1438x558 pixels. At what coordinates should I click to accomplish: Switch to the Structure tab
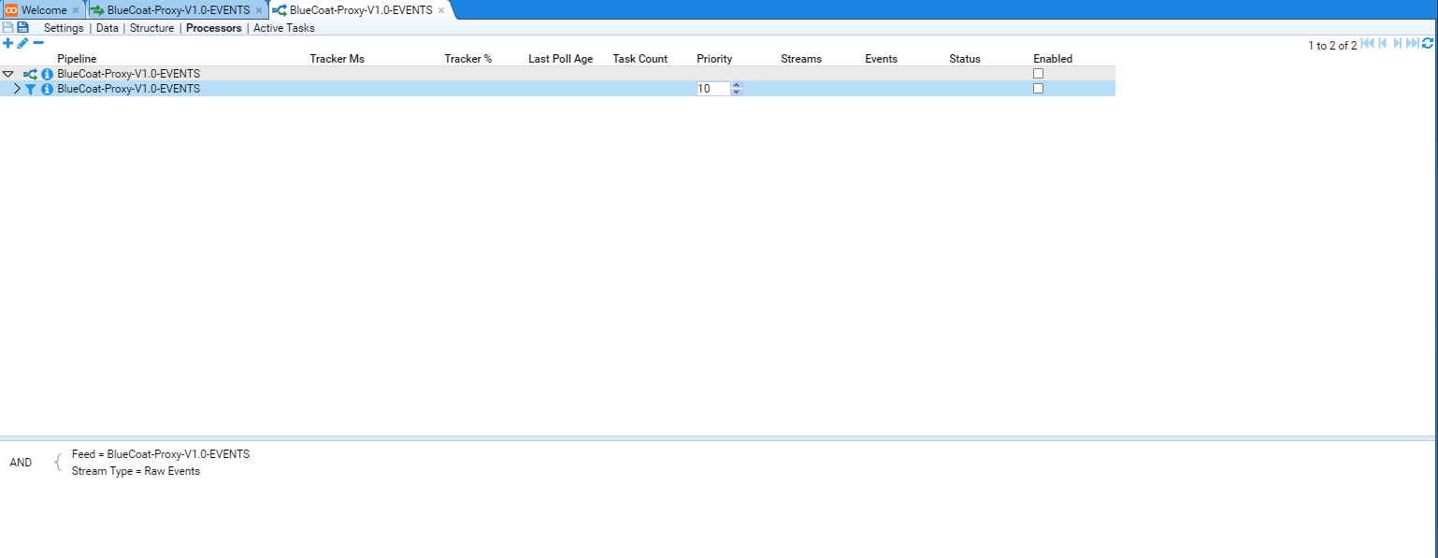tap(151, 28)
